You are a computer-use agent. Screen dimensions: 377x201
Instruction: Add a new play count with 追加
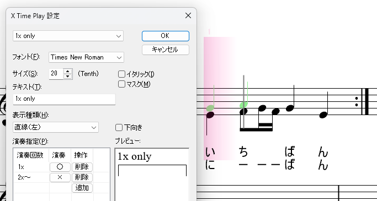pyautogui.click(x=82, y=188)
